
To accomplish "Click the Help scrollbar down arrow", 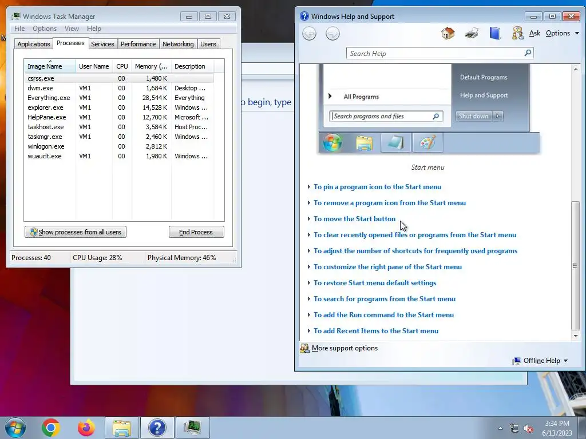I will click(x=576, y=336).
